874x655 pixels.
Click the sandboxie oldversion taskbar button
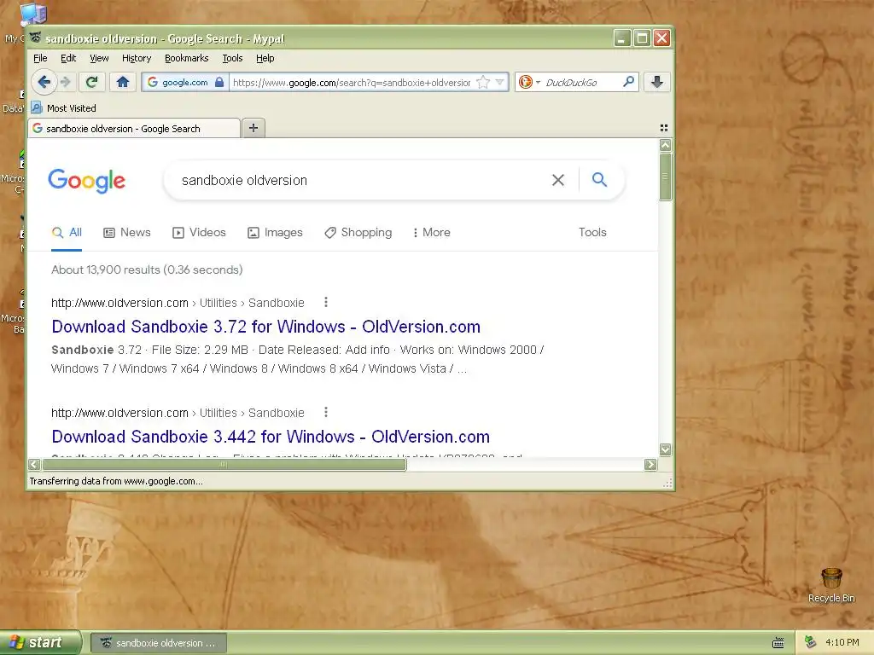[158, 643]
